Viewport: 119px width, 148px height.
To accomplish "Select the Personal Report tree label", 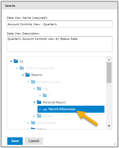I will click(x=54, y=102).
